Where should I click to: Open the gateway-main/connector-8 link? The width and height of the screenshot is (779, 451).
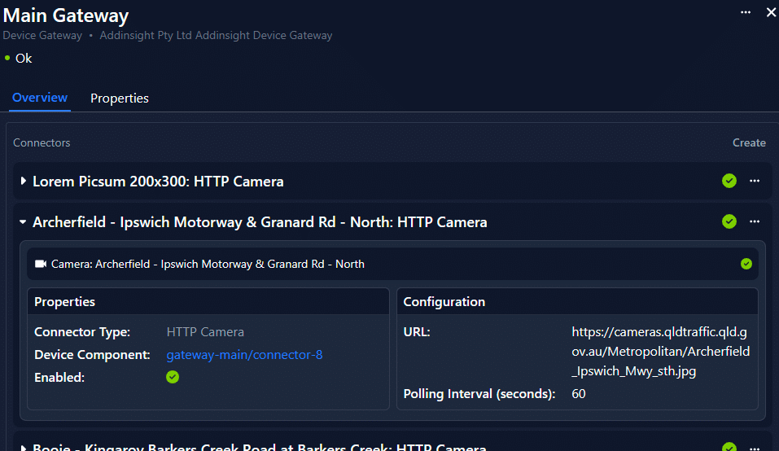pos(244,355)
